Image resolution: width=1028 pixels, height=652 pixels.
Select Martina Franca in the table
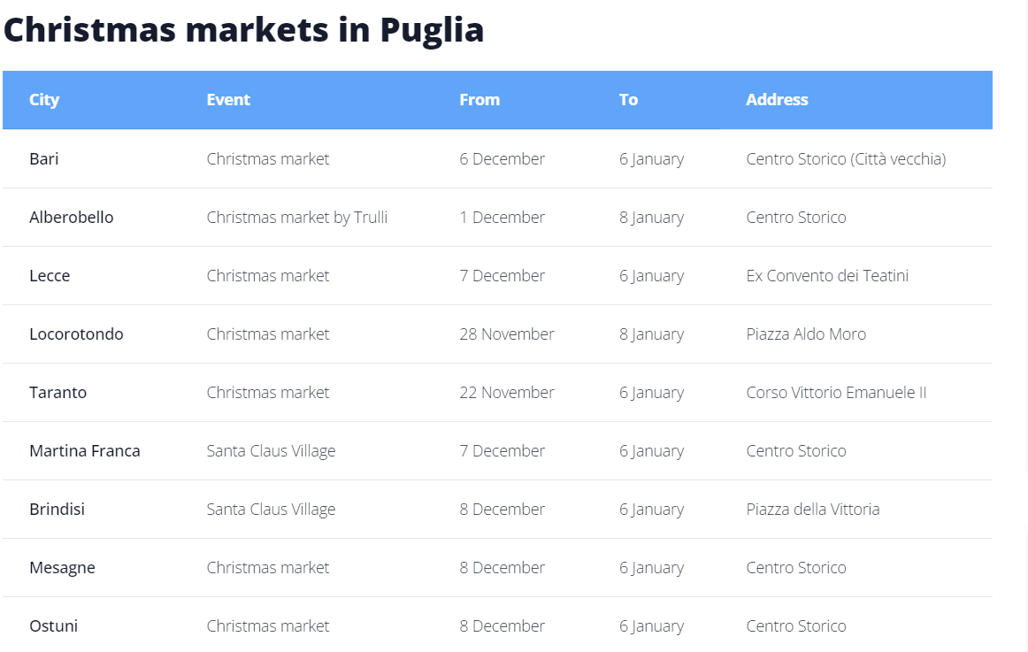click(84, 451)
